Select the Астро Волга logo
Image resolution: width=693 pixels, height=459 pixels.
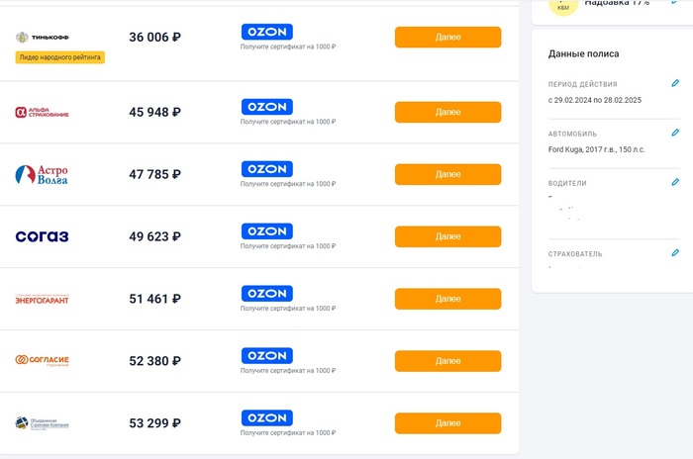coord(42,175)
